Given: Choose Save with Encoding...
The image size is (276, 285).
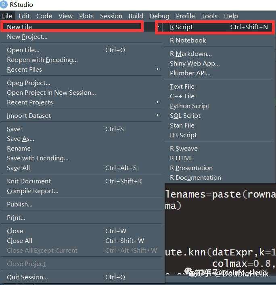Looking at the screenshot, I should [x=82, y=158].
